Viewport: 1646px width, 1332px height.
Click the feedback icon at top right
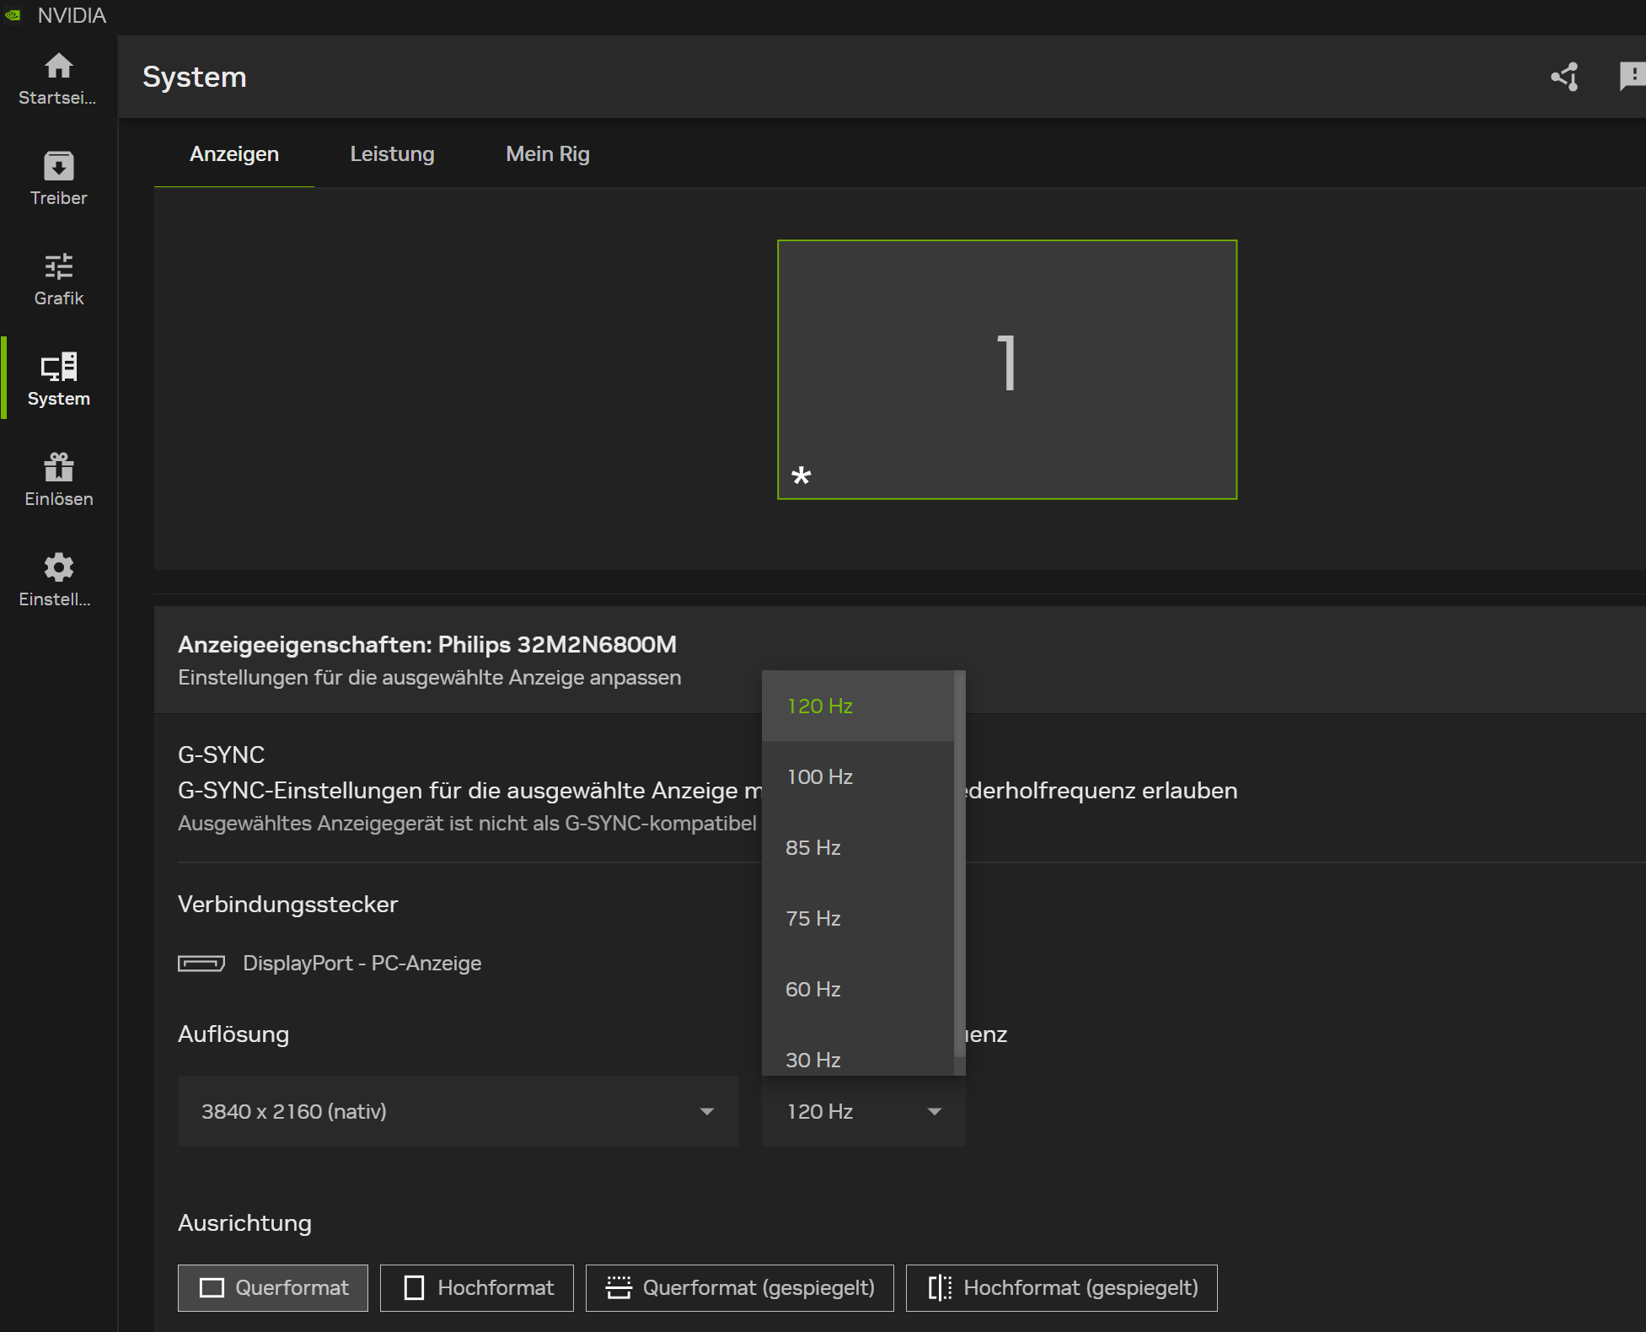(1633, 76)
